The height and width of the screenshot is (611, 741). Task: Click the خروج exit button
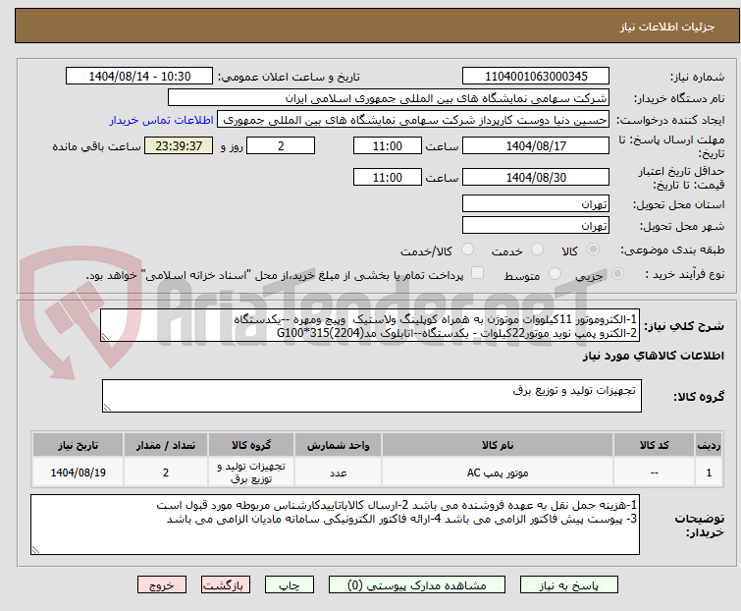[162, 585]
